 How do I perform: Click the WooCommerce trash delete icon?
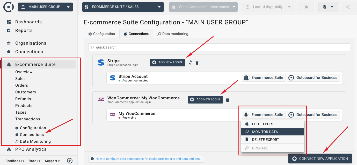point(228,100)
